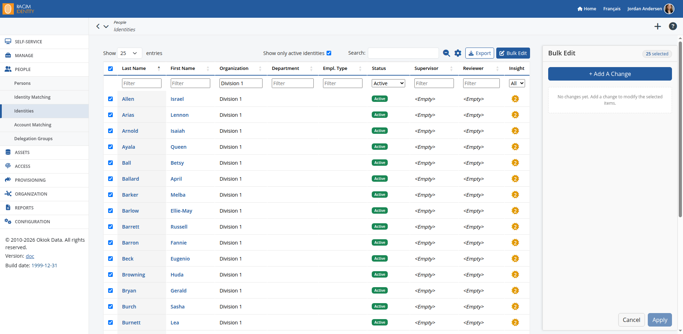Image resolution: width=683 pixels, height=334 pixels.
Task: Switch language to Français
Action: (612, 9)
